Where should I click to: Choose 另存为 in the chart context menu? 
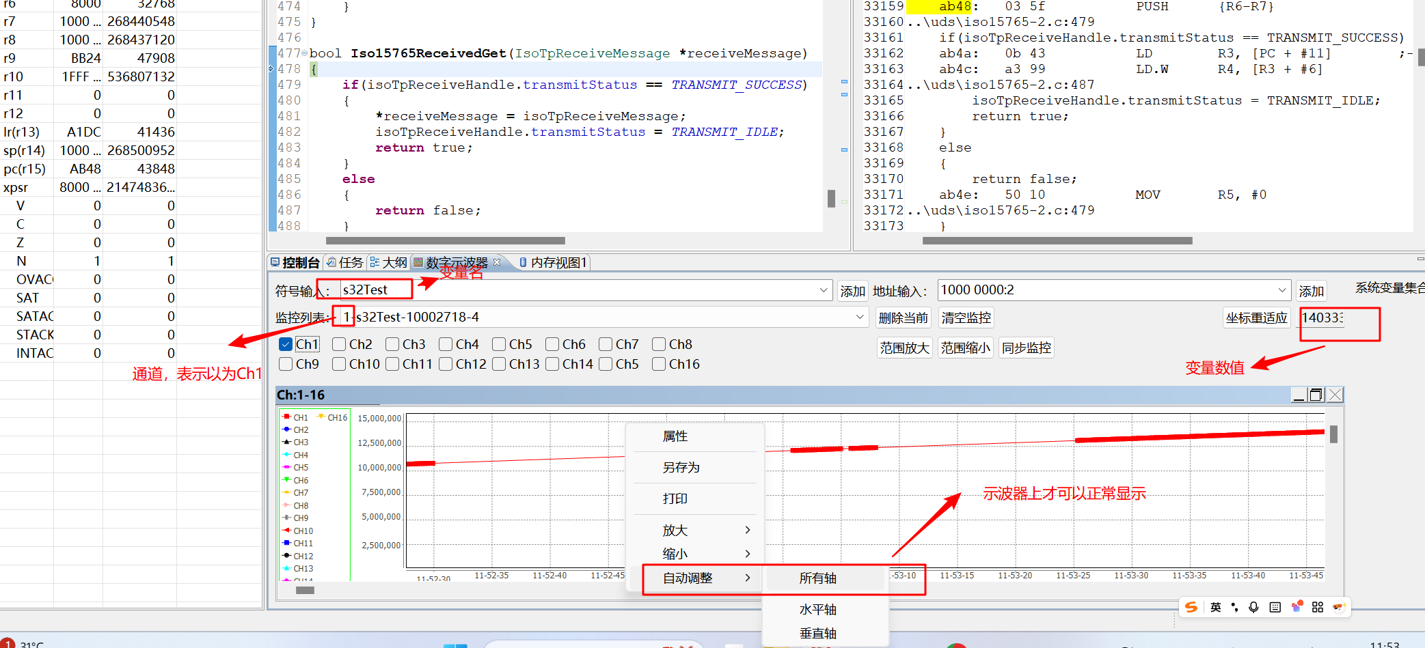point(695,467)
